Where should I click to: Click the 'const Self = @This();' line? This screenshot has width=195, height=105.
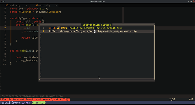(x=31, y=21)
